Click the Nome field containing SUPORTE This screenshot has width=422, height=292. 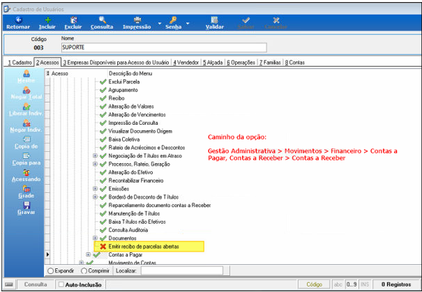[x=164, y=47]
